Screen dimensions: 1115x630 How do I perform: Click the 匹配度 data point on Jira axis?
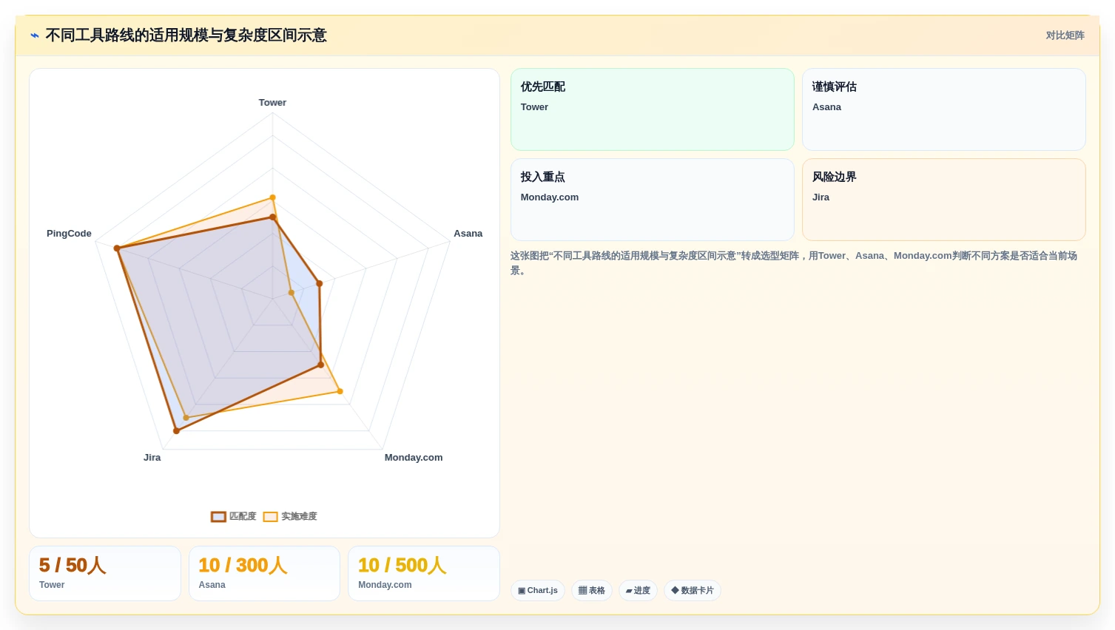click(x=176, y=430)
